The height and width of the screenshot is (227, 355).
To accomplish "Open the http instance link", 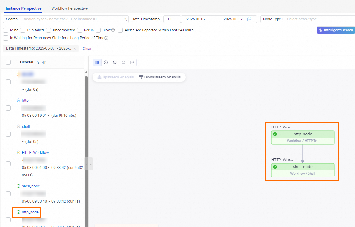I will coord(25,100).
